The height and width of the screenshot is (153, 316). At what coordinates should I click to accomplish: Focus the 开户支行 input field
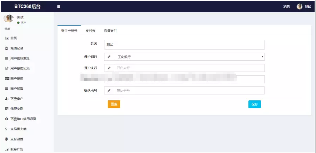[189, 68]
